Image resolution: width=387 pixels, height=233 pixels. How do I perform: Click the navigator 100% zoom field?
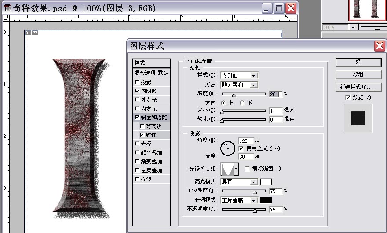click(x=335, y=27)
